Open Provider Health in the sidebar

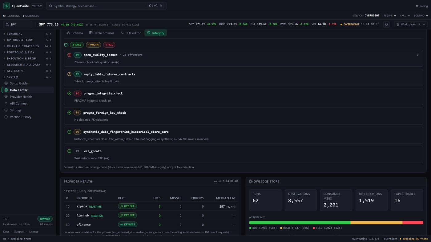(x=28, y=97)
